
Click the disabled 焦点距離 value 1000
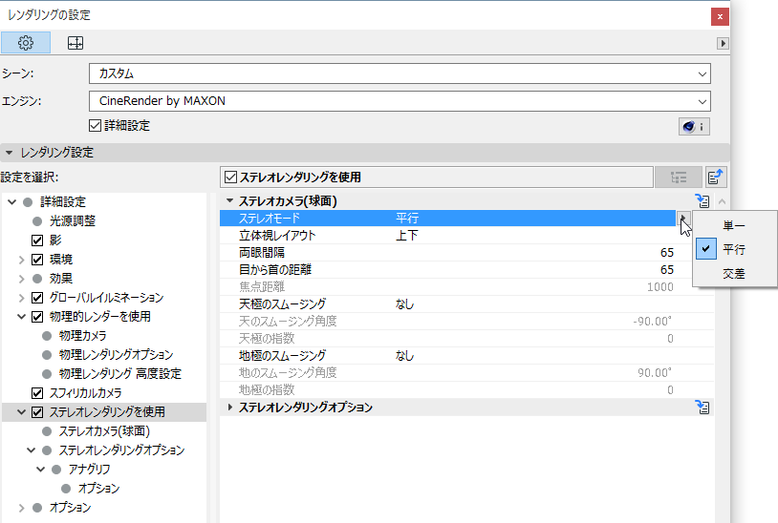(x=659, y=287)
